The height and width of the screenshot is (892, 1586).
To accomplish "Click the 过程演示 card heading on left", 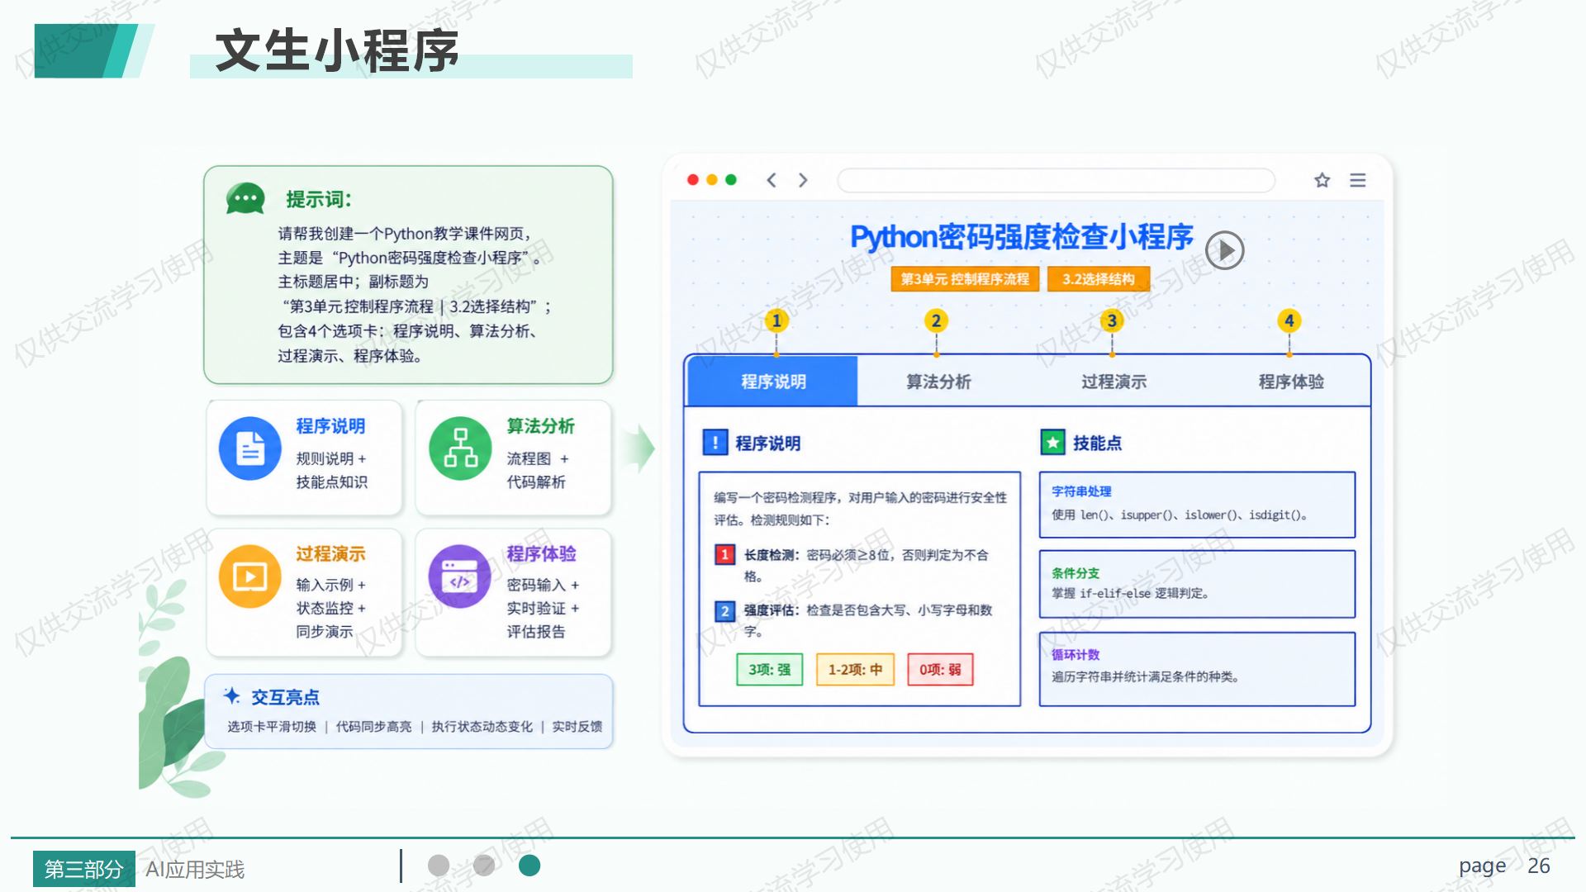I will click(330, 554).
